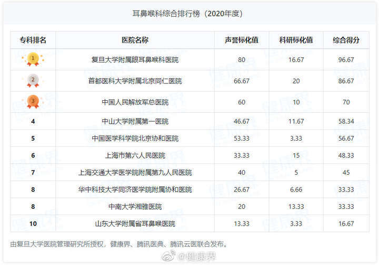Click composite score 45
This screenshot has height=265, width=379.
click(x=346, y=173)
